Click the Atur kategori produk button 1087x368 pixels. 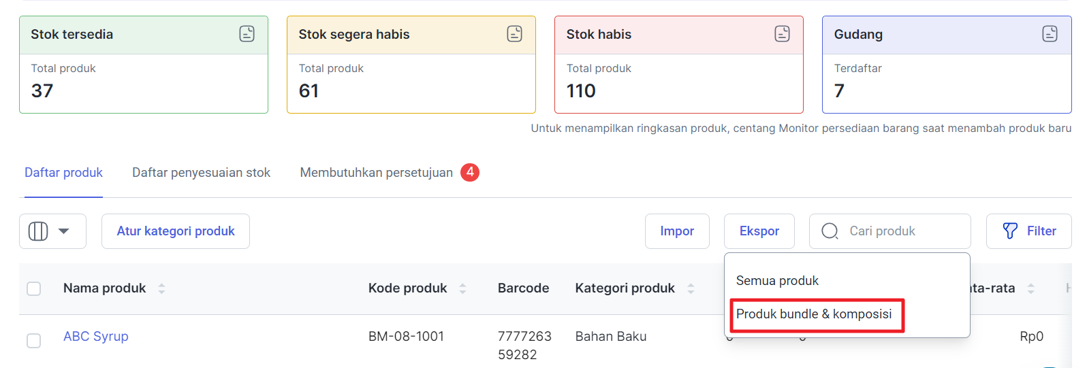click(176, 231)
